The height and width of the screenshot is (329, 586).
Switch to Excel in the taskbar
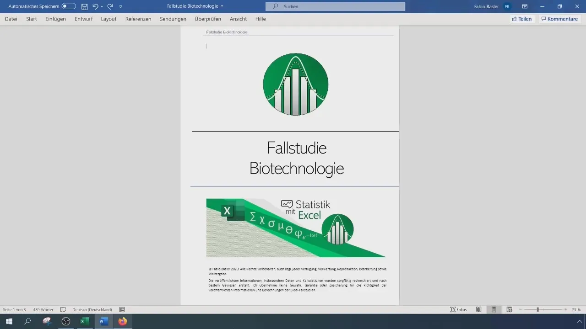point(85,321)
